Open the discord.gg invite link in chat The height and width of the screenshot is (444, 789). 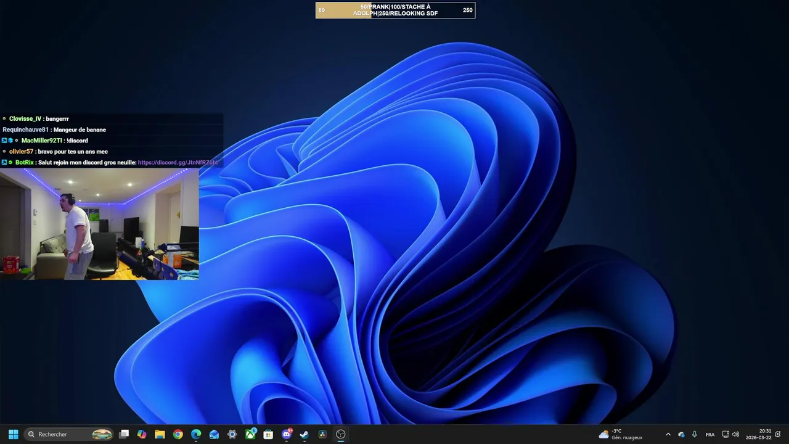coord(178,163)
